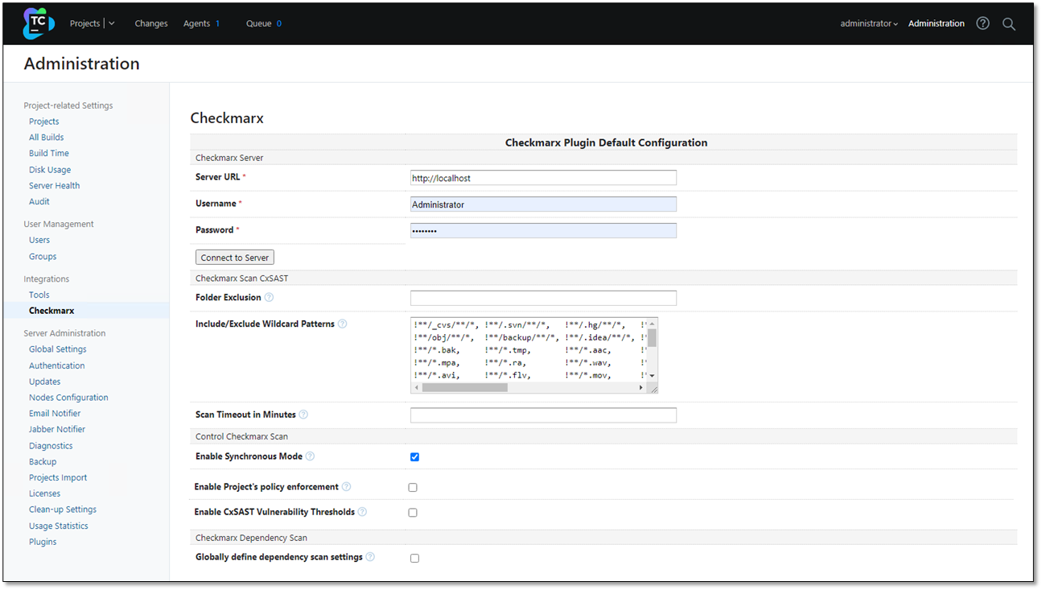Click the Folder Exclusion field
Image resolution: width=1042 pixels, height=590 pixels.
(x=543, y=298)
